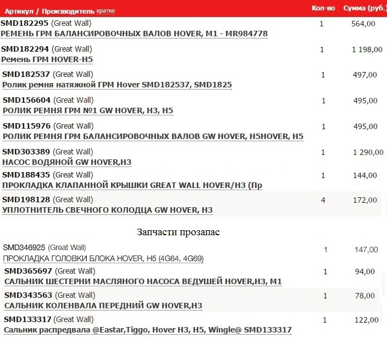Select article number SMD182295
This screenshot has height=338, width=387.
24,23
